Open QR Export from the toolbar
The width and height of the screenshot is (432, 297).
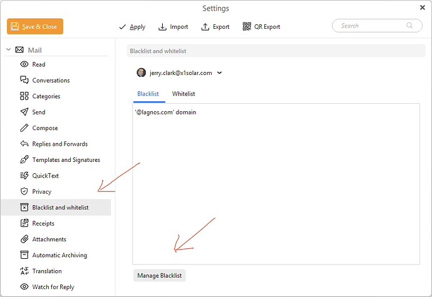(x=261, y=27)
